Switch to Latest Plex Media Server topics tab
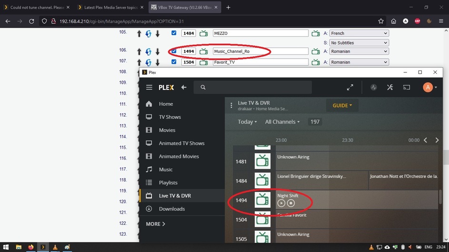 point(111,8)
